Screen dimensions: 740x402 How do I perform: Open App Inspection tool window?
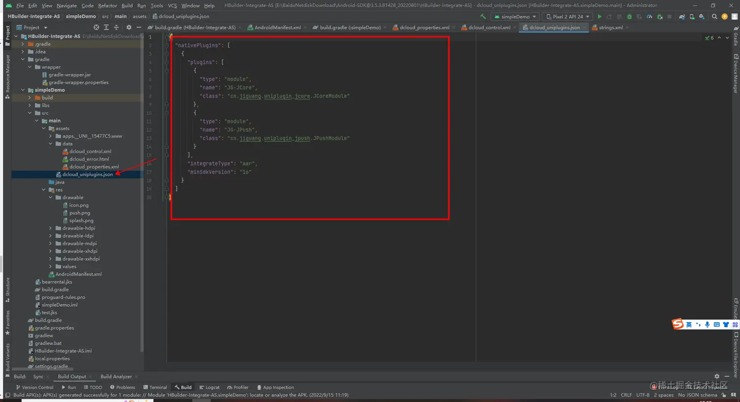click(x=275, y=387)
